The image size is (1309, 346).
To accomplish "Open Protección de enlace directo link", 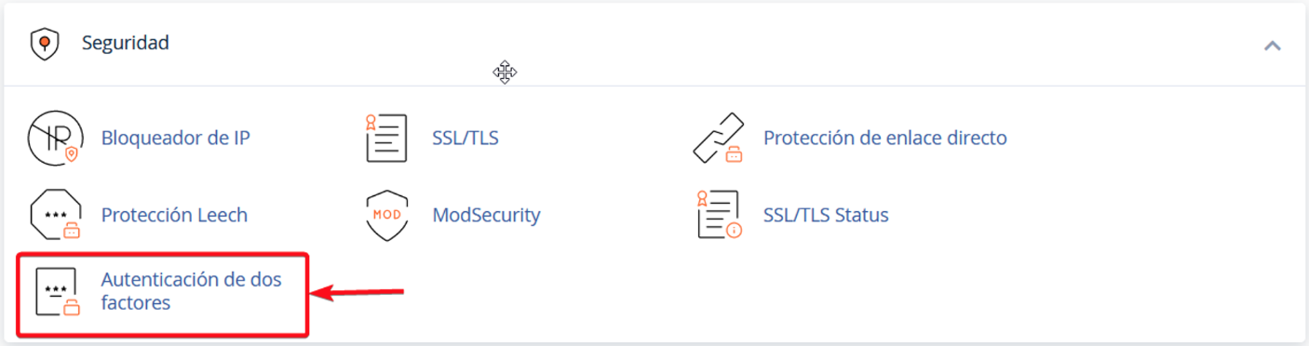I will (x=885, y=139).
